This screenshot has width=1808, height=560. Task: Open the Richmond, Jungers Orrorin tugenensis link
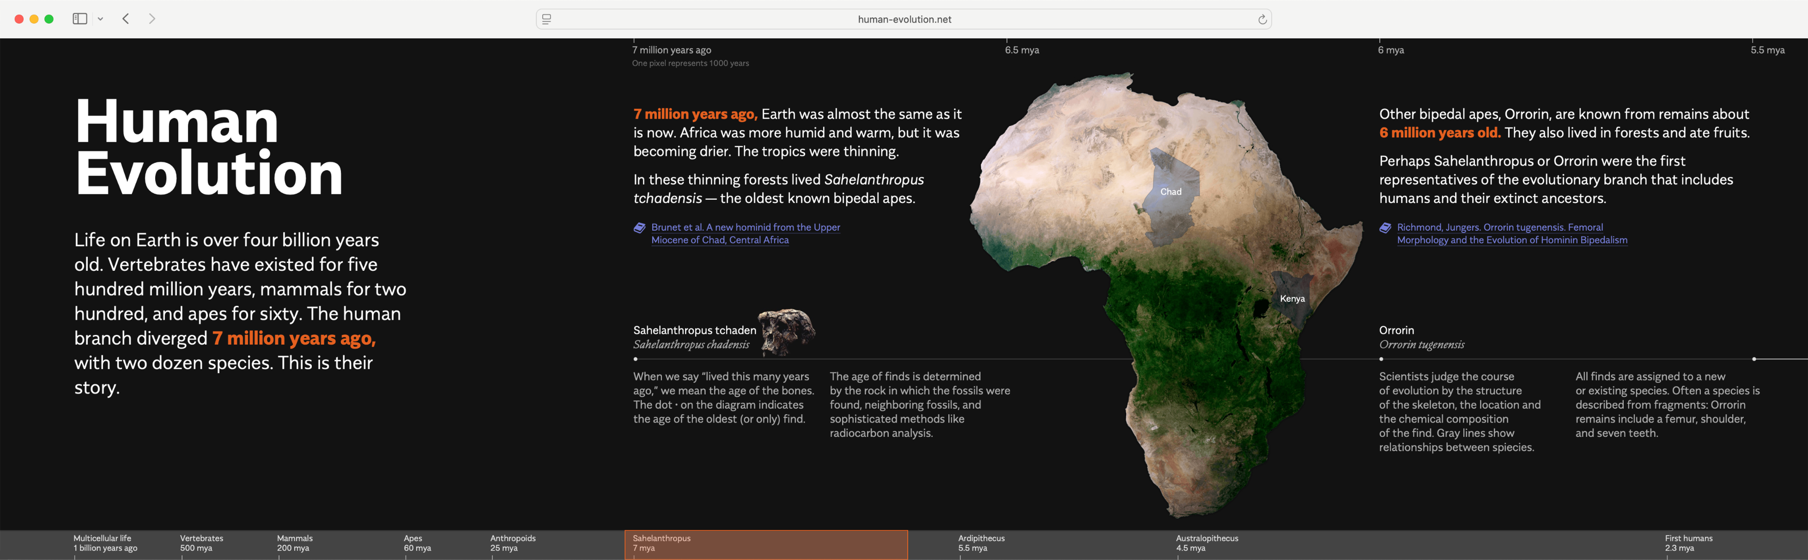[1512, 233]
